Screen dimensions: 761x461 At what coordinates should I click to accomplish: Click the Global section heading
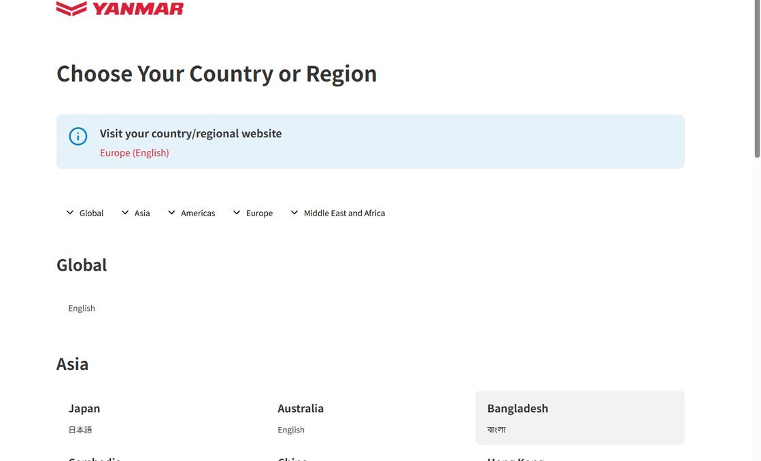[x=82, y=265]
